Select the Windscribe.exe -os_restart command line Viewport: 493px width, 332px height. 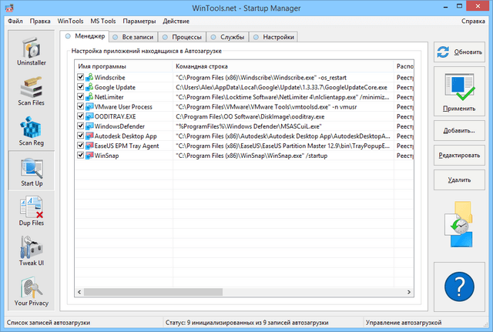tap(261, 77)
